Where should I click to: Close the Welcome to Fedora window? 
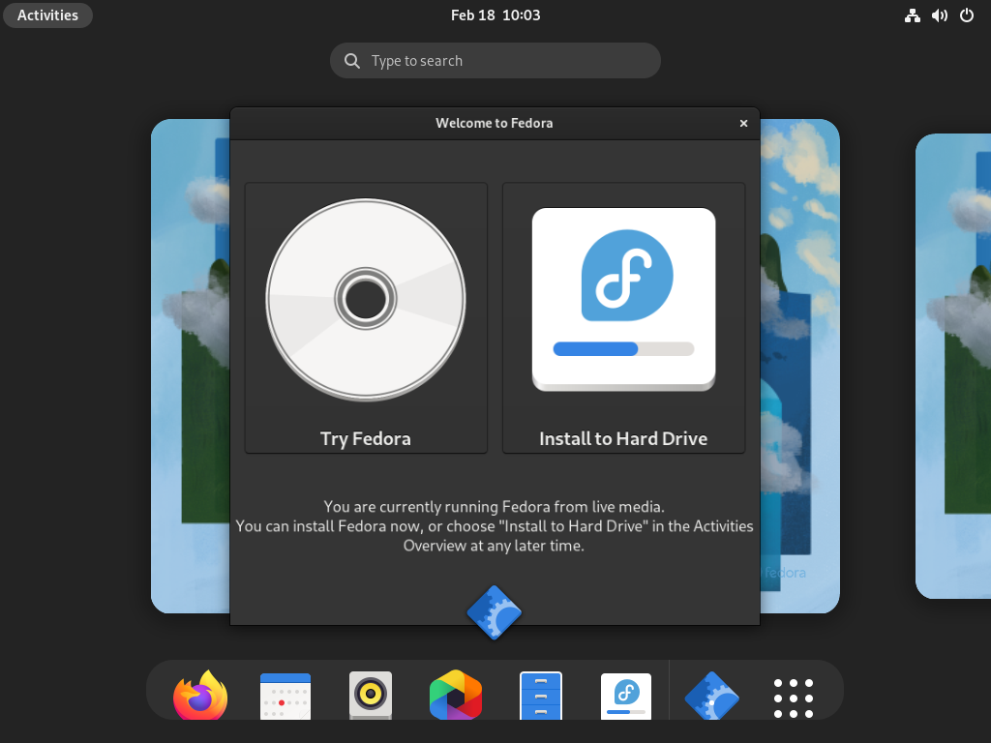coord(744,123)
